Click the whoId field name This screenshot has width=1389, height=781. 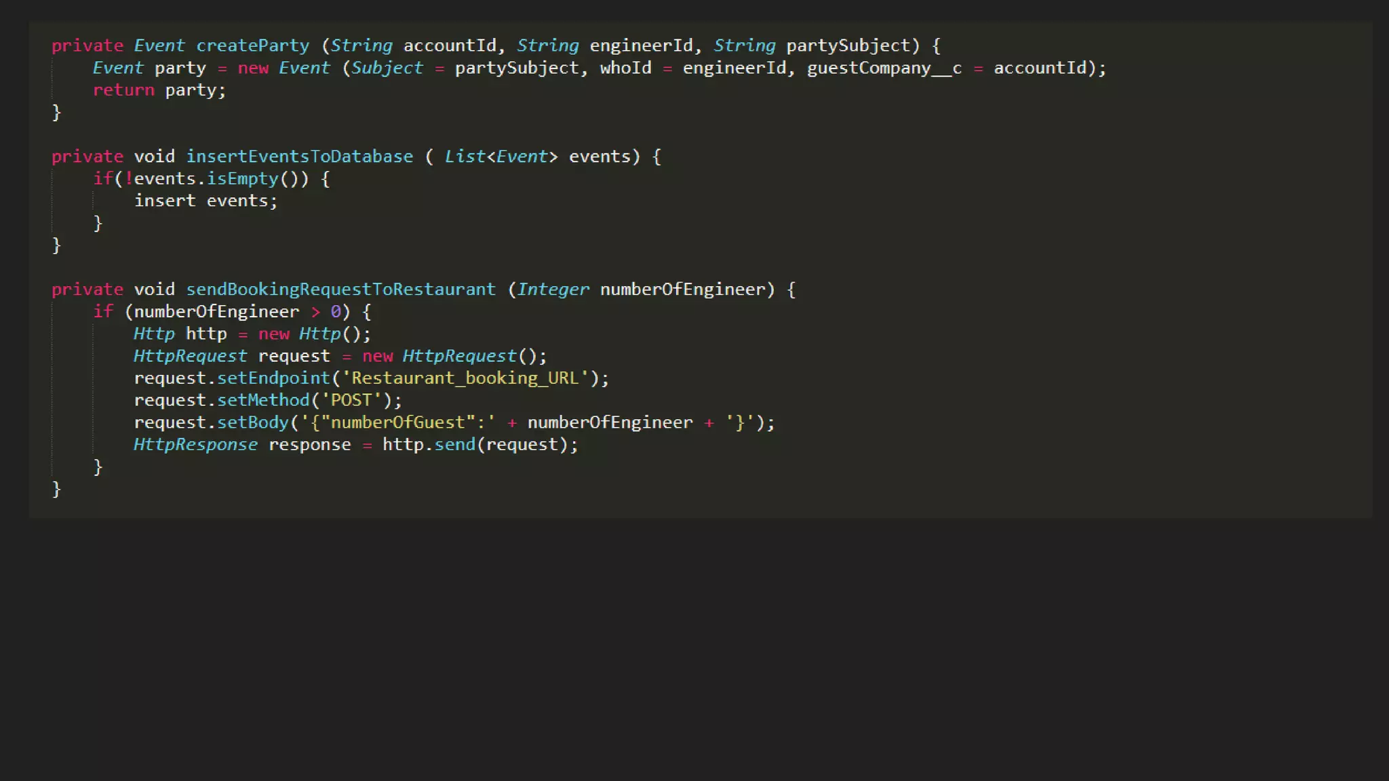(x=625, y=68)
